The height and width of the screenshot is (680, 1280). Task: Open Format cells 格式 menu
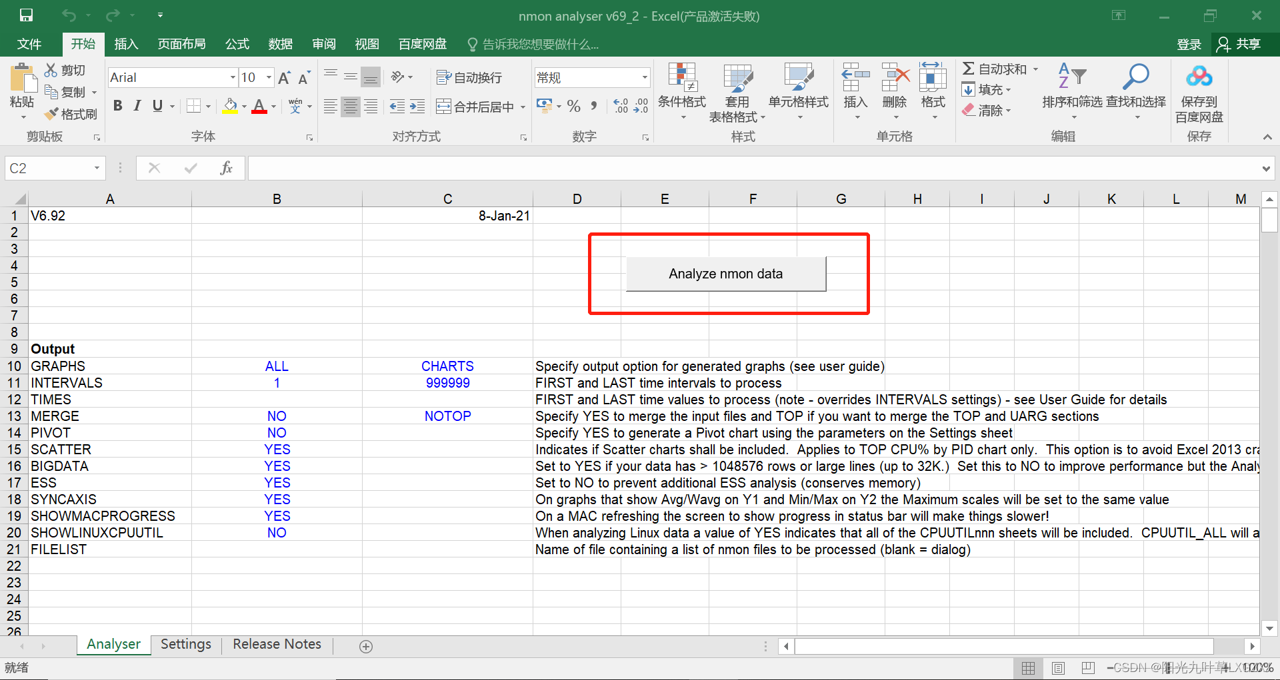coord(933,92)
